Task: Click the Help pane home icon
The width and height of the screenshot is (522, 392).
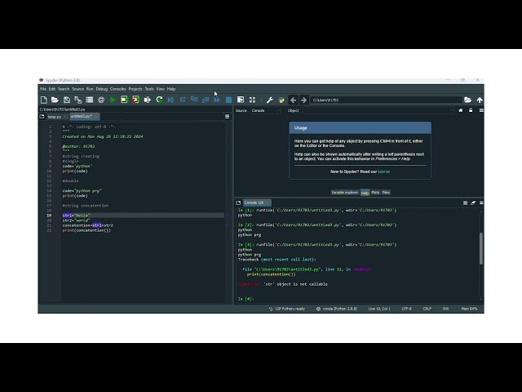Action: click(460, 110)
